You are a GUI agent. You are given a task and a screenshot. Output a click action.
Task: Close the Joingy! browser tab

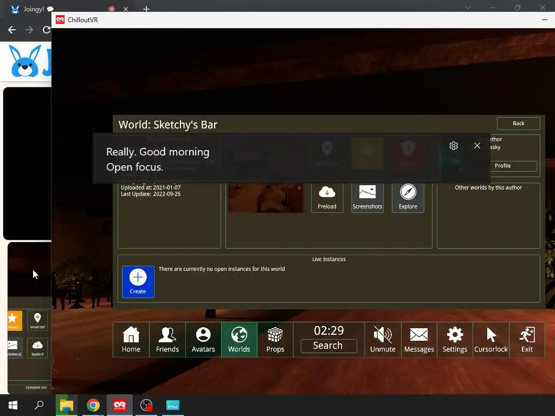click(126, 9)
